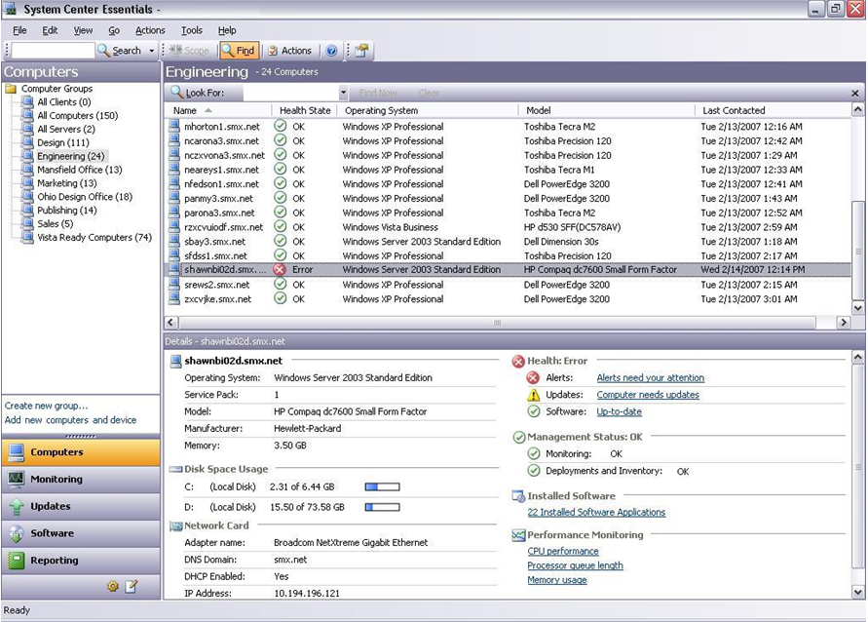Select the Vista Ready Computers (74) group
This screenshot has width=868, height=622.
[x=94, y=237]
